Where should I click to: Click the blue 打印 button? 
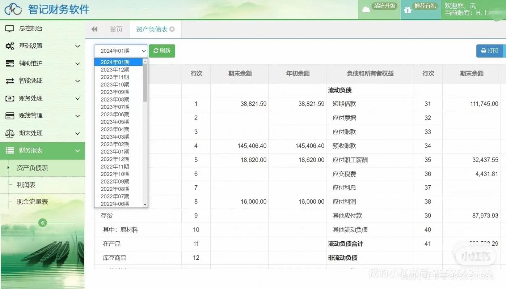click(x=490, y=51)
